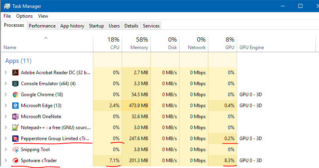Select the Spotware cTrader process name
This screenshot has width=319, height=168.
tap(39, 161)
